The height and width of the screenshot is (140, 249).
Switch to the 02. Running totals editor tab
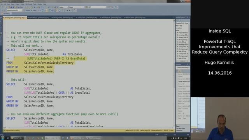(x=86, y=17)
